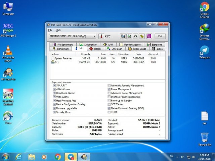215x161 pixels.
Task: Toggle the TRIM checkbox
Action: (109, 112)
